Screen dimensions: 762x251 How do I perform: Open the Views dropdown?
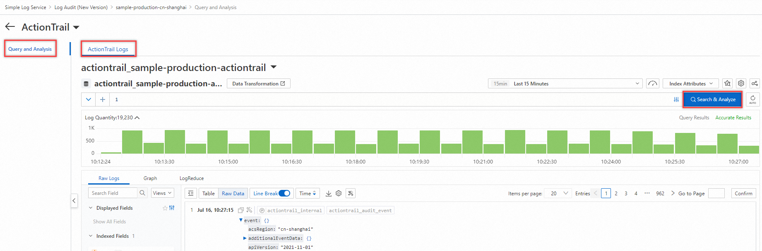pyautogui.click(x=162, y=193)
